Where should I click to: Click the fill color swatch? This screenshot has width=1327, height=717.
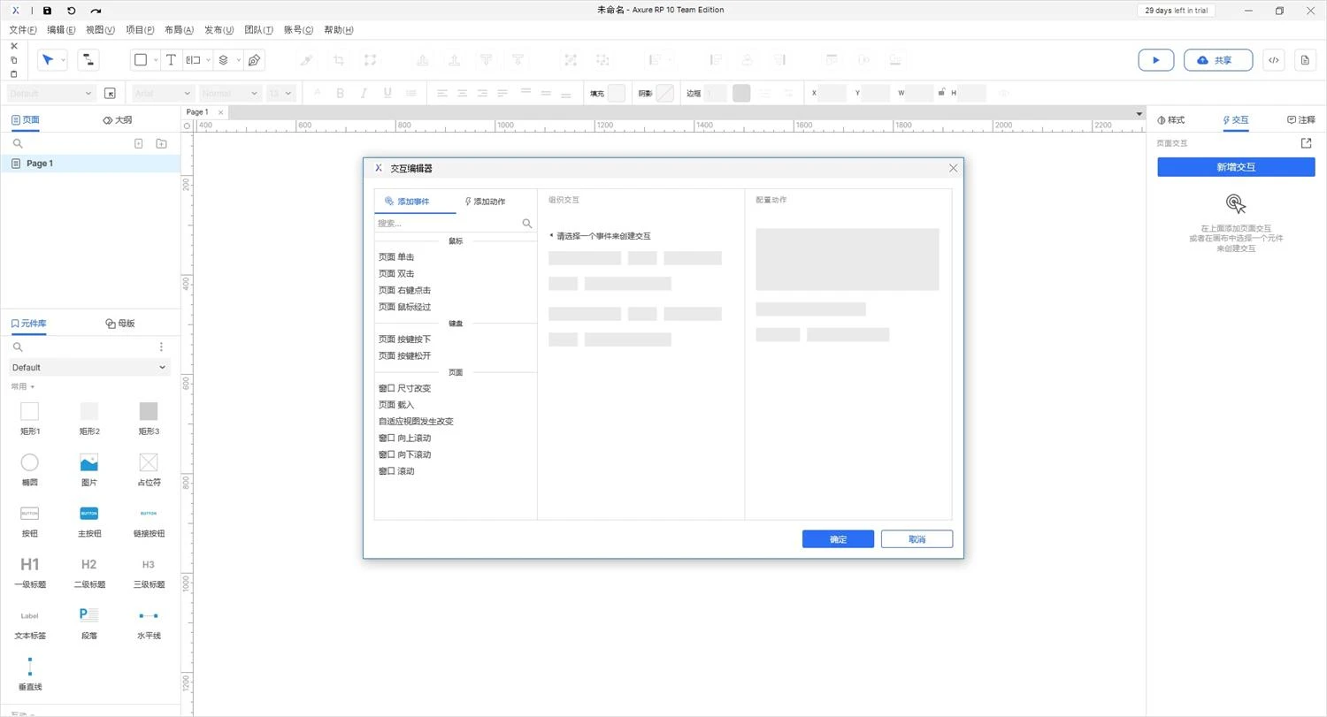coord(617,93)
